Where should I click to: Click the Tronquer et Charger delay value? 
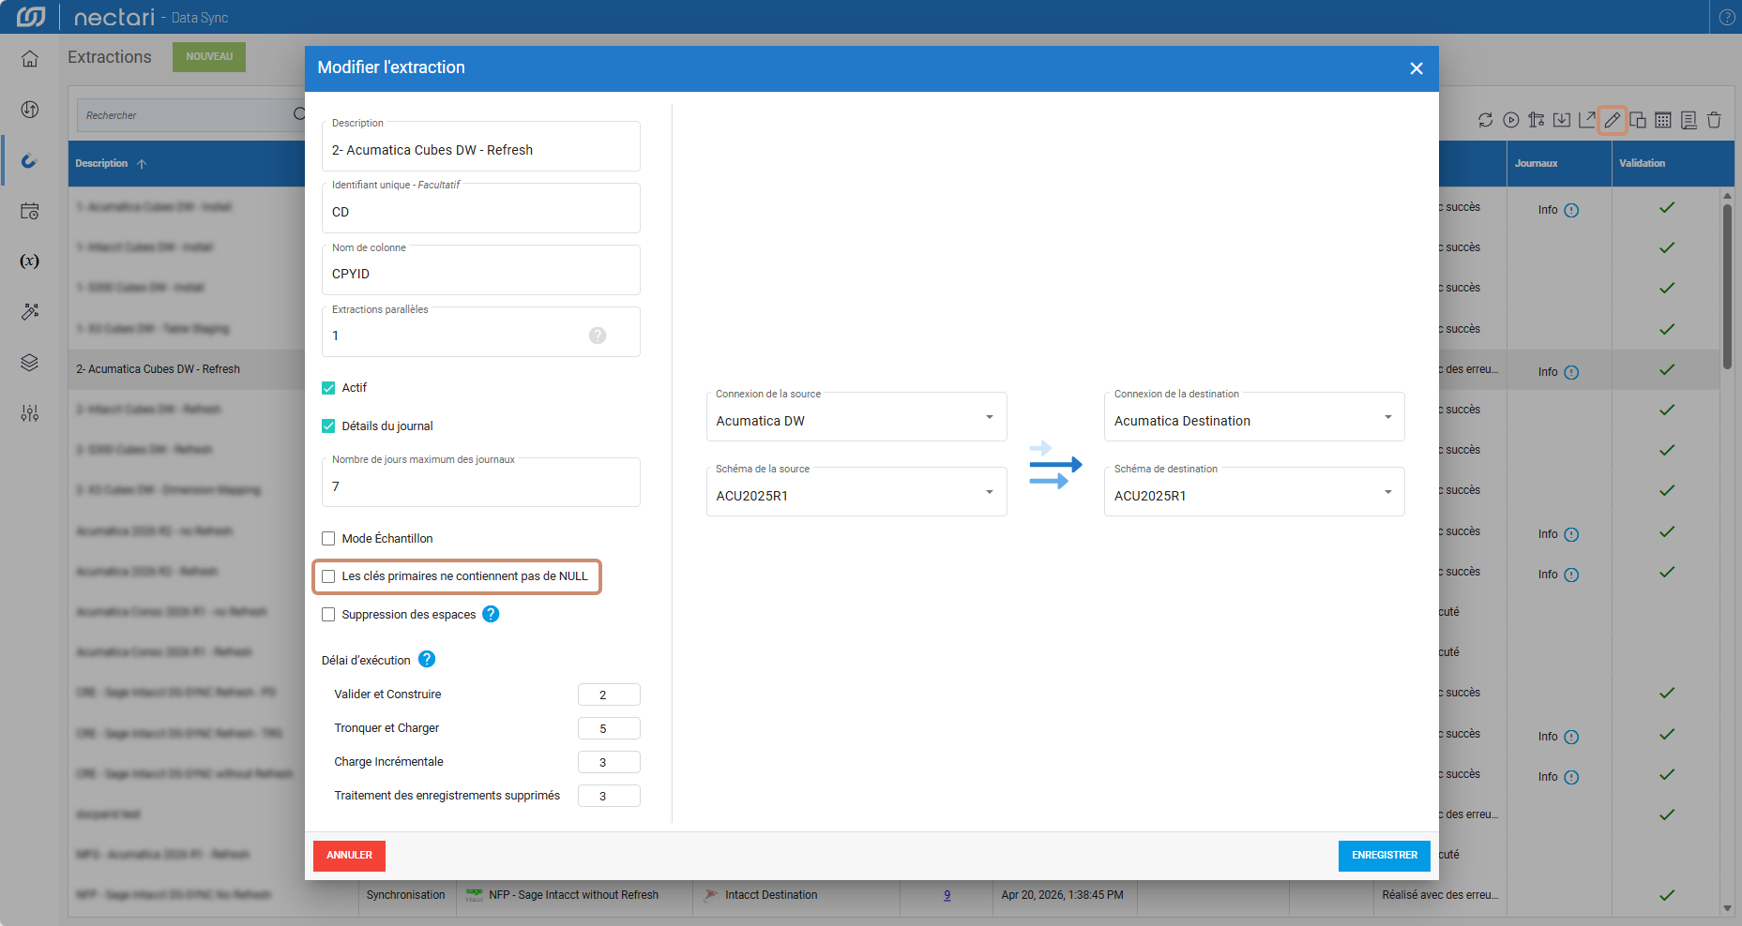609,728
